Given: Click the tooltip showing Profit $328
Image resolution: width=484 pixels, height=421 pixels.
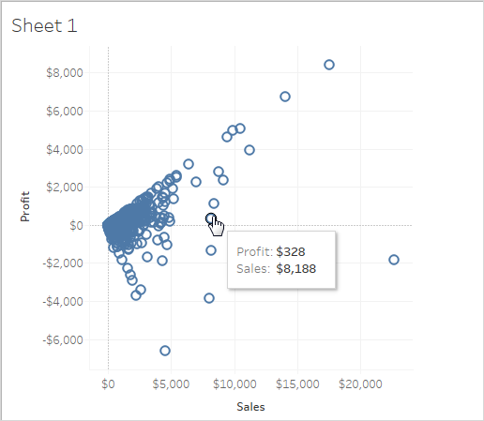Looking at the screenshot, I should click(281, 260).
